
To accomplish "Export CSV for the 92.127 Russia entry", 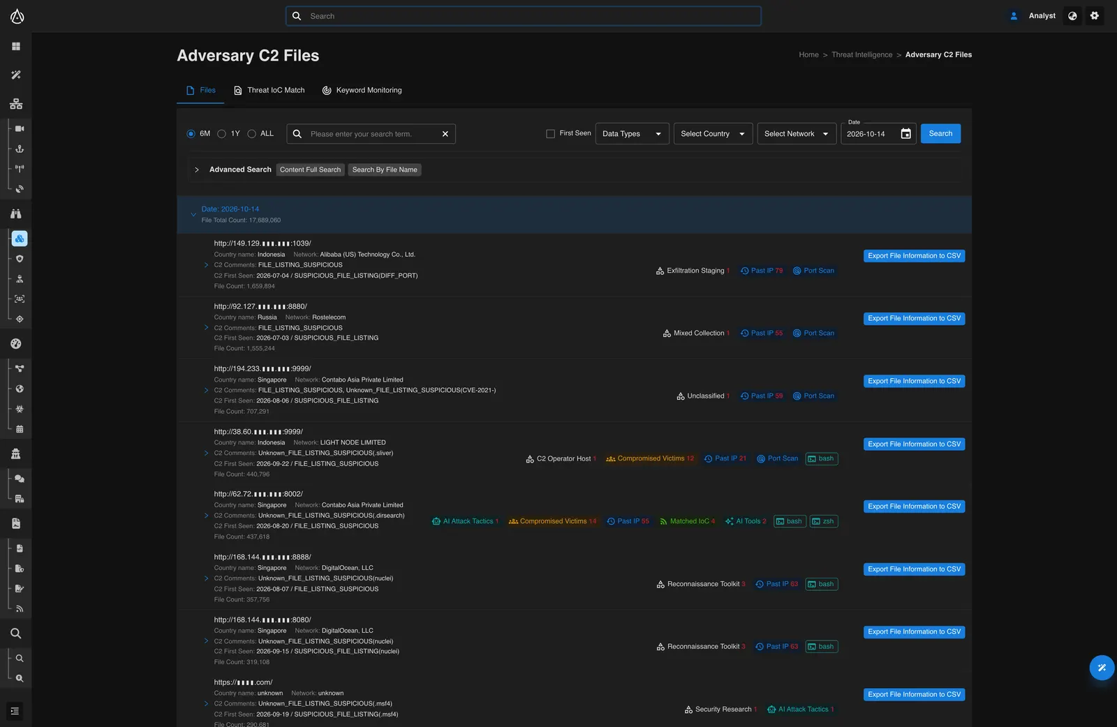I will [x=914, y=319].
